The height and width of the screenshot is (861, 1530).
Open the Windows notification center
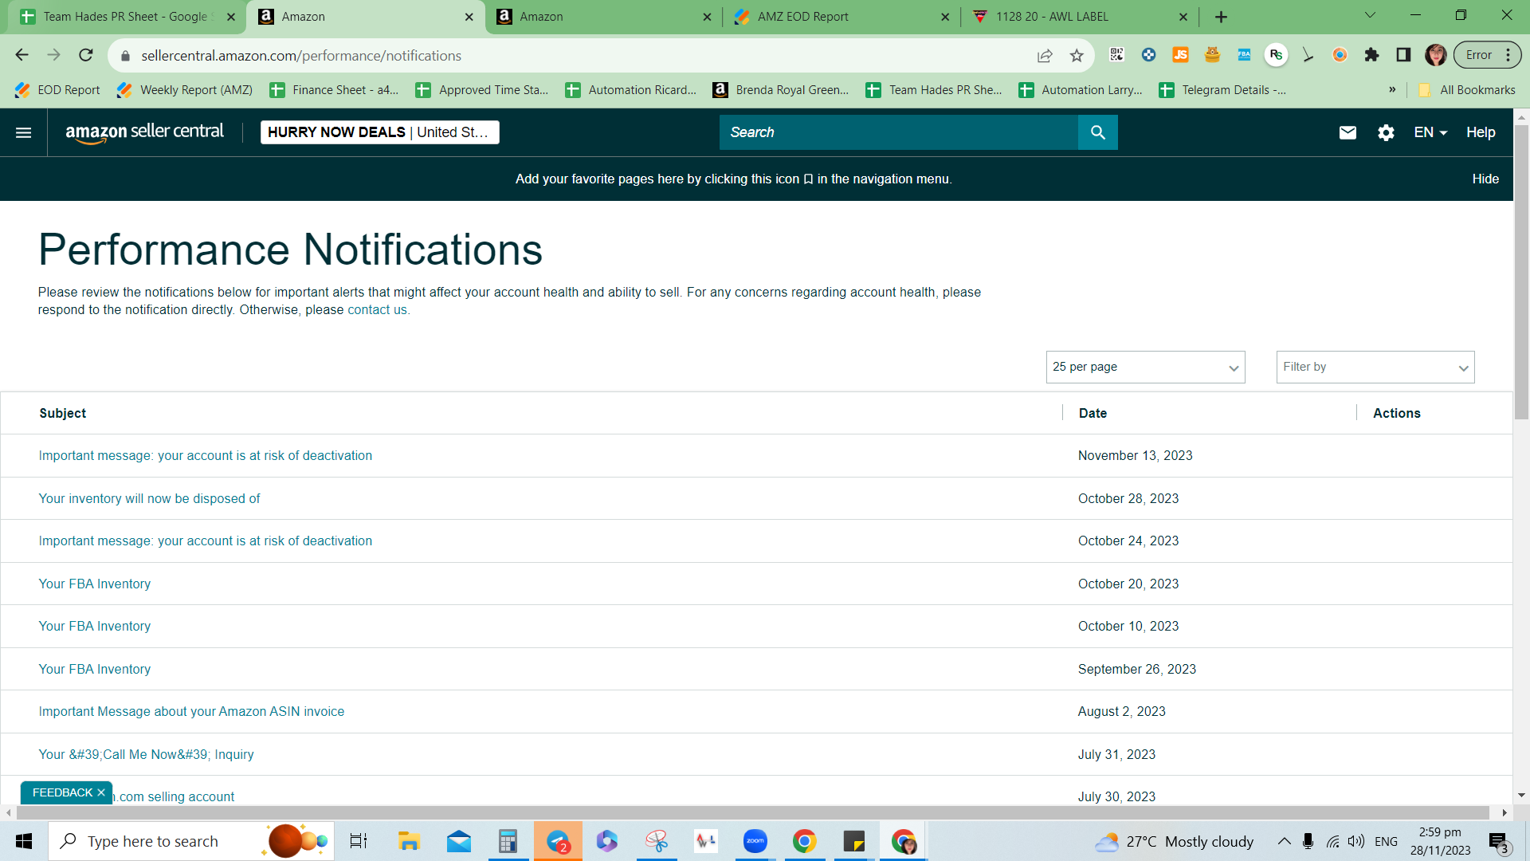pyautogui.click(x=1499, y=841)
